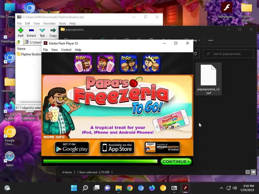Viewport: 259px width, 194px height.
Task: Open the Flipline Studios desktop folder
Action: coord(246,12)
